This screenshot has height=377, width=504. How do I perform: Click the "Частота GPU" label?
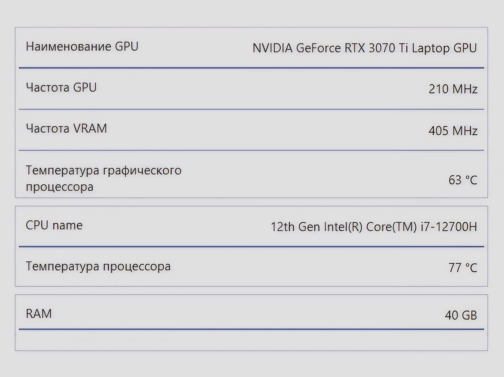tap(61, 88)
